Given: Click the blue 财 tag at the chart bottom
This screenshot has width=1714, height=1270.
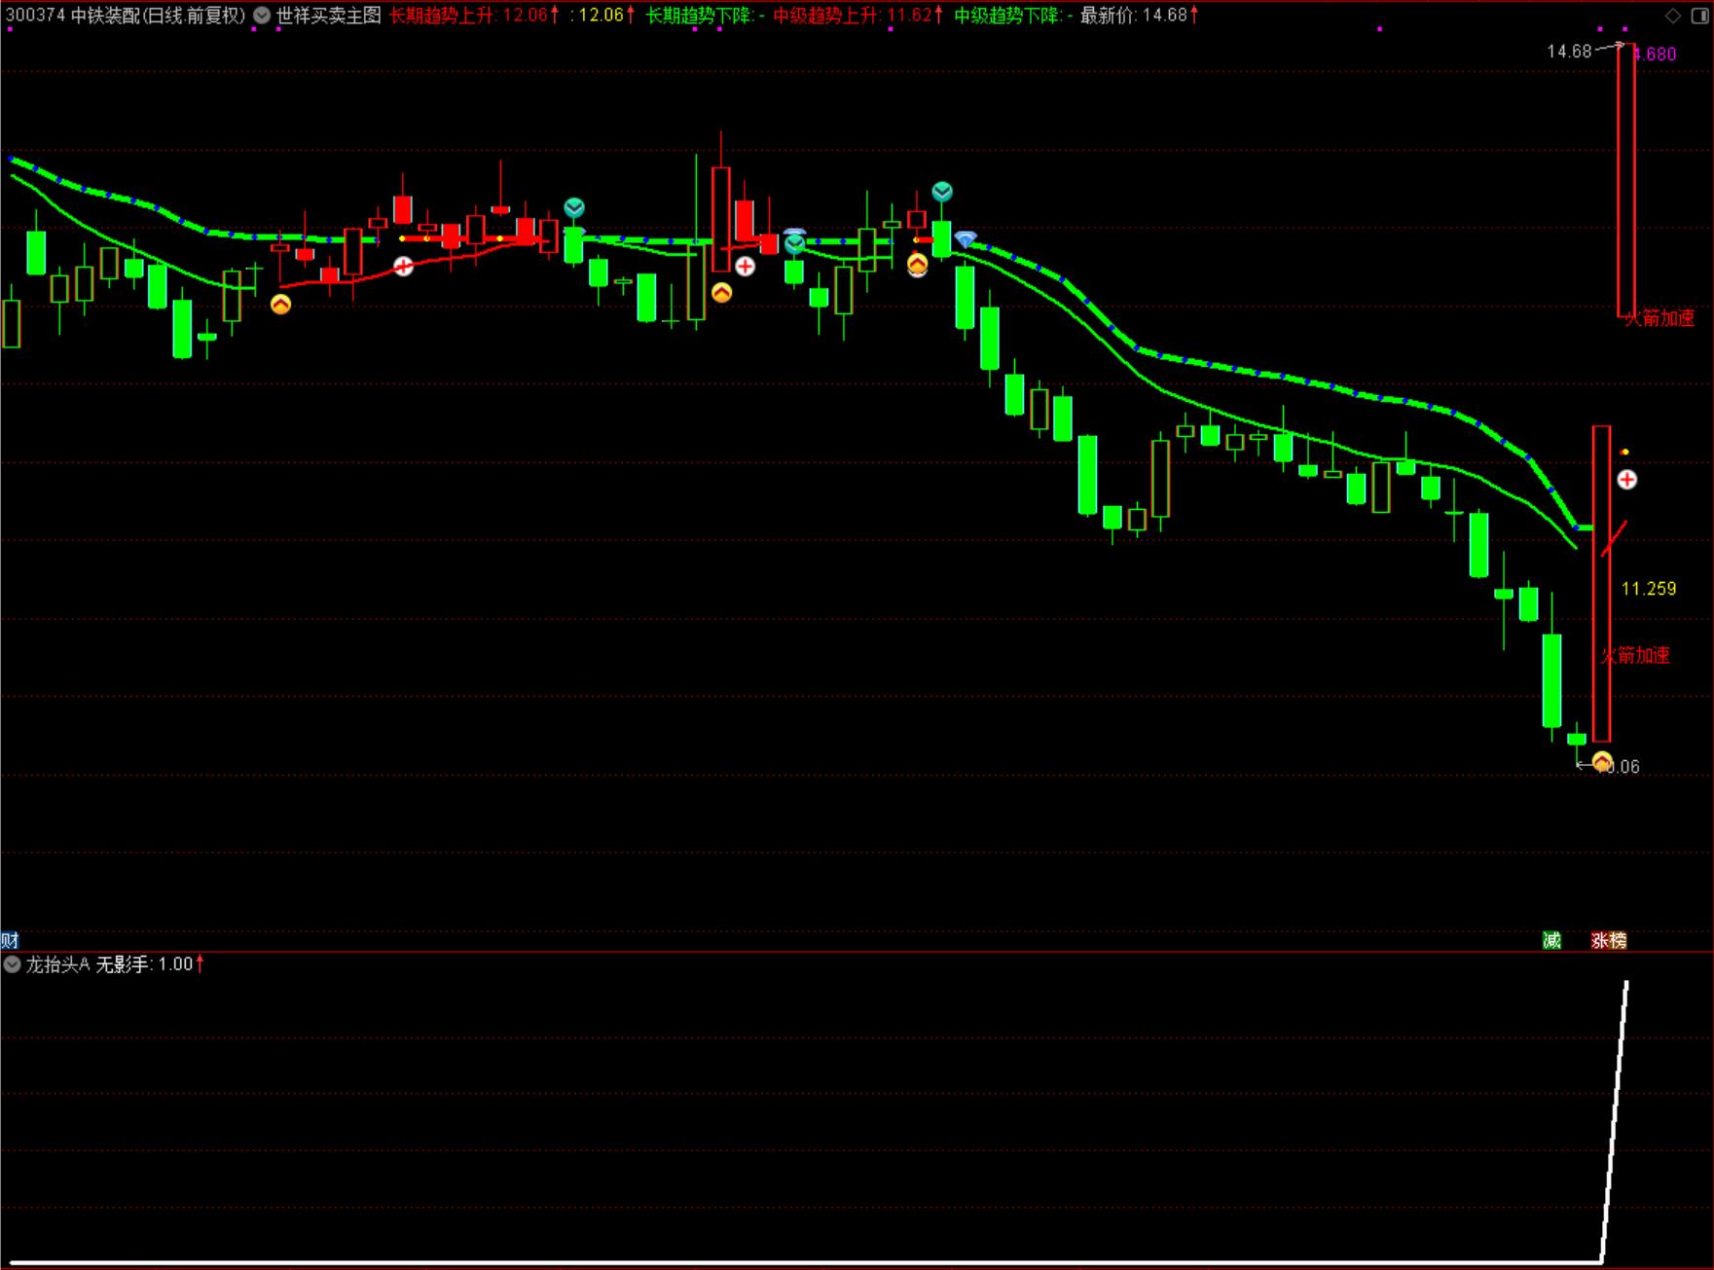Looking at the screenshot, I should tap(10, 940).
